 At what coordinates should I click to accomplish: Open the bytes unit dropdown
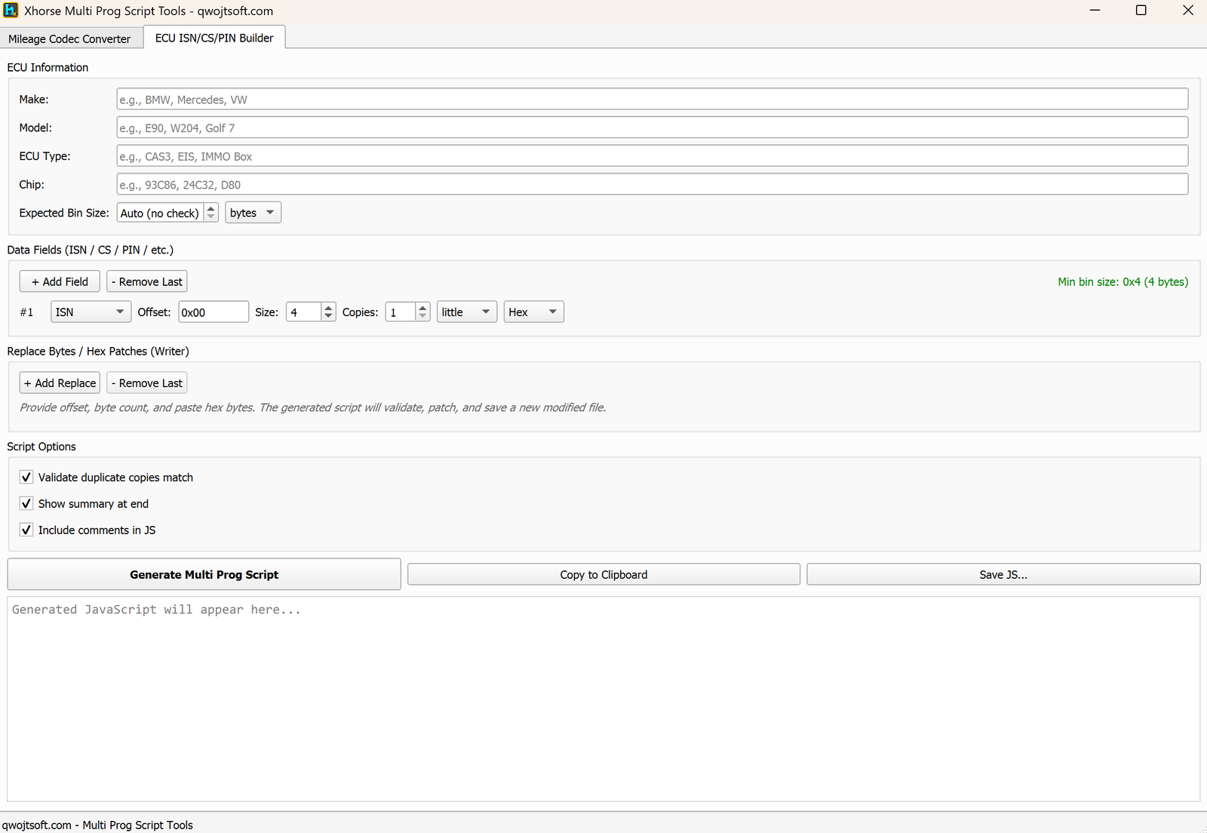coord(253,213)
